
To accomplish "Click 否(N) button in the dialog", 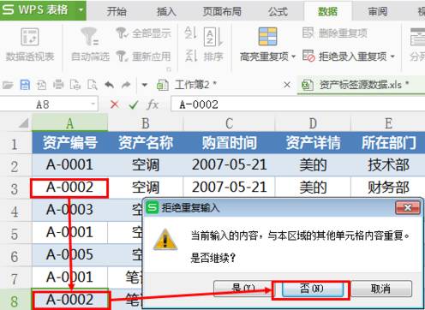I will [312, 289].
